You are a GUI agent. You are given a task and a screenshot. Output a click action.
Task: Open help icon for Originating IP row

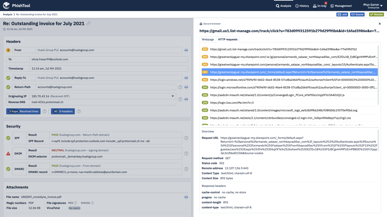point(180,99)
